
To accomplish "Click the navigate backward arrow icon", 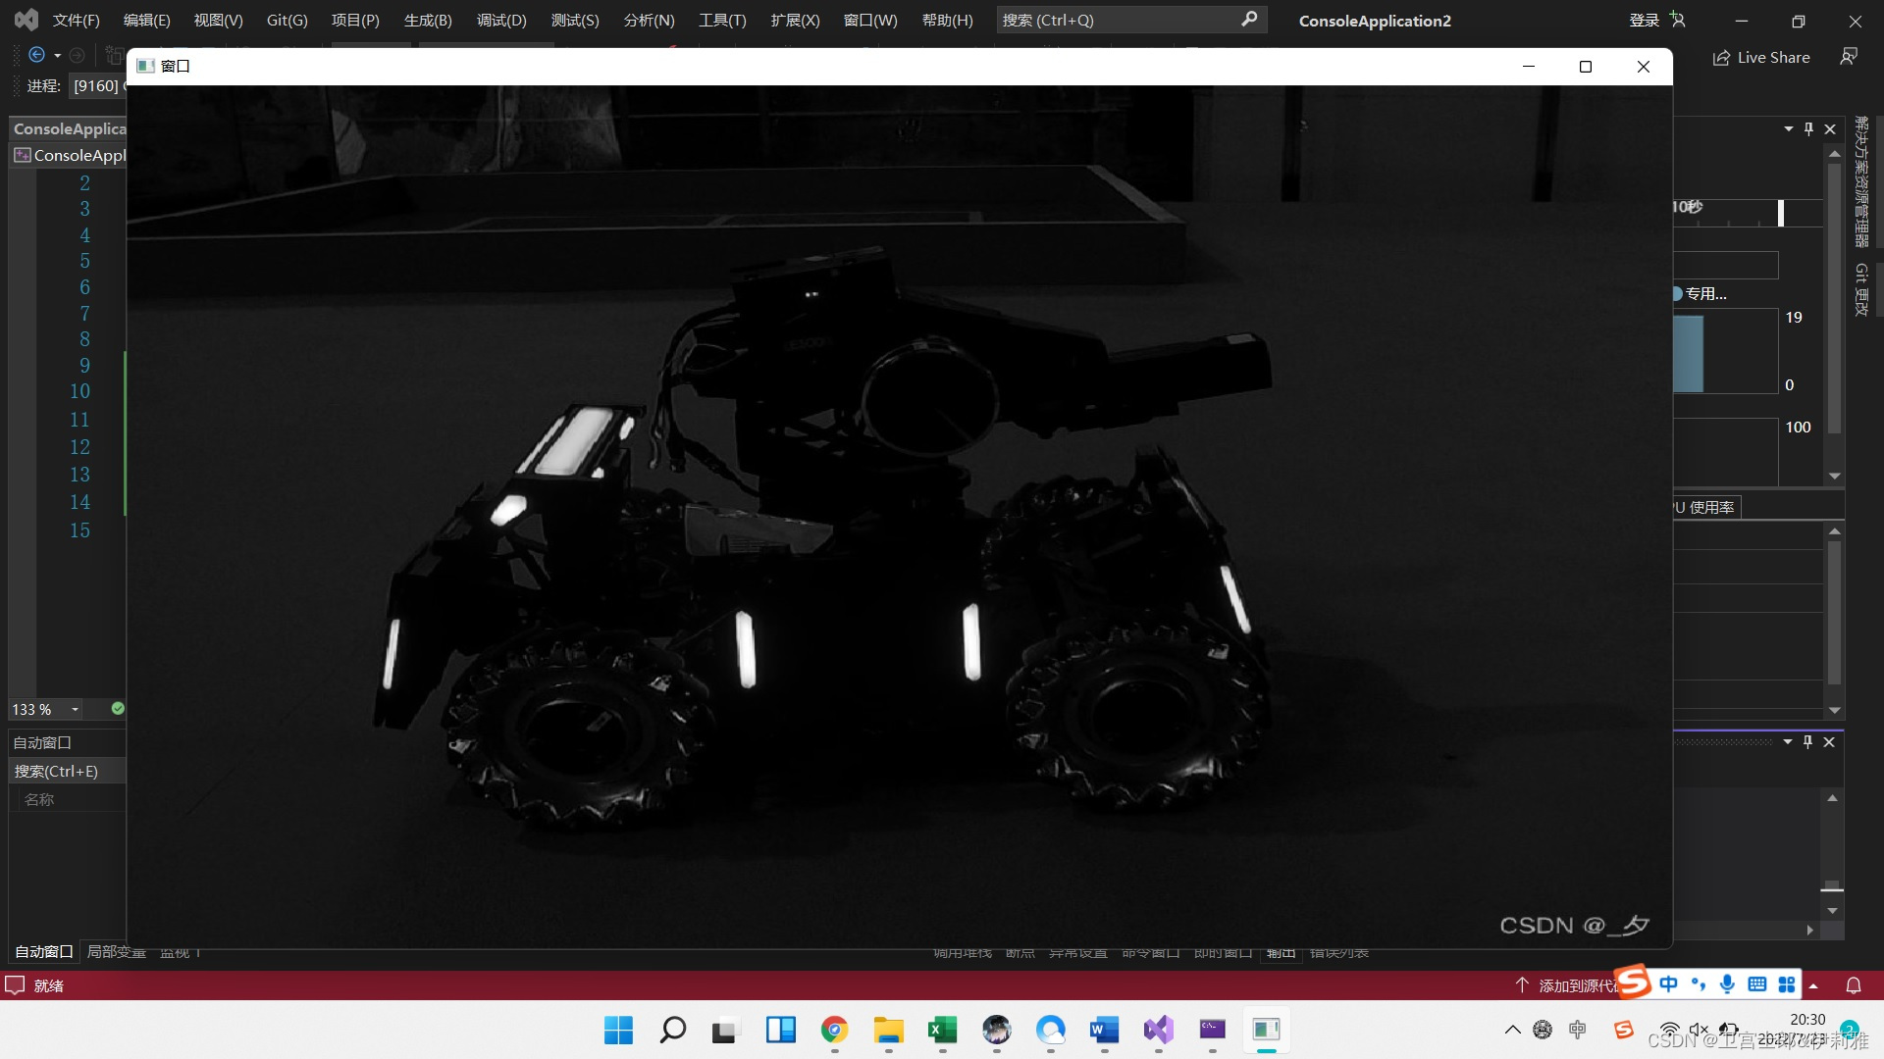I will (x=37, y=56).
